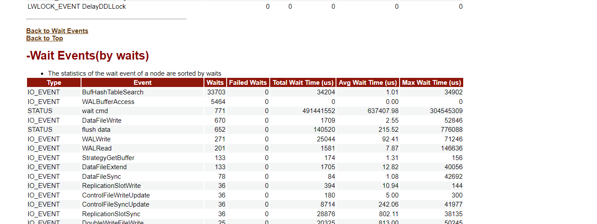Click total wait time 25044

click(x=326, y=139)
